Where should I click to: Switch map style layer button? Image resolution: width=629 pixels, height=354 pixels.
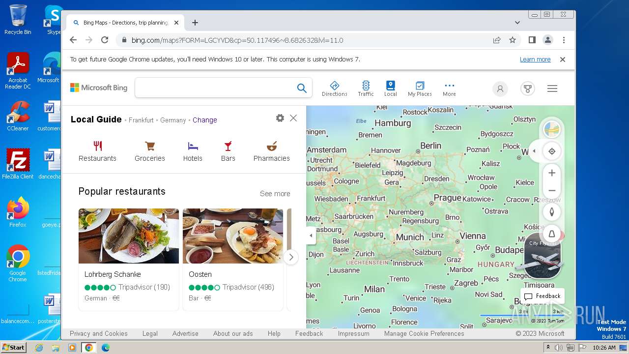552,130
